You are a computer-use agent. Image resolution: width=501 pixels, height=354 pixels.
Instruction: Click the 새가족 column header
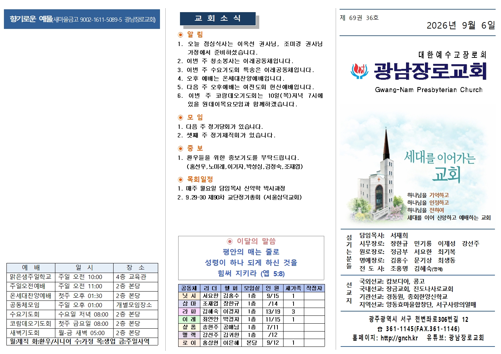coord(293,288)
